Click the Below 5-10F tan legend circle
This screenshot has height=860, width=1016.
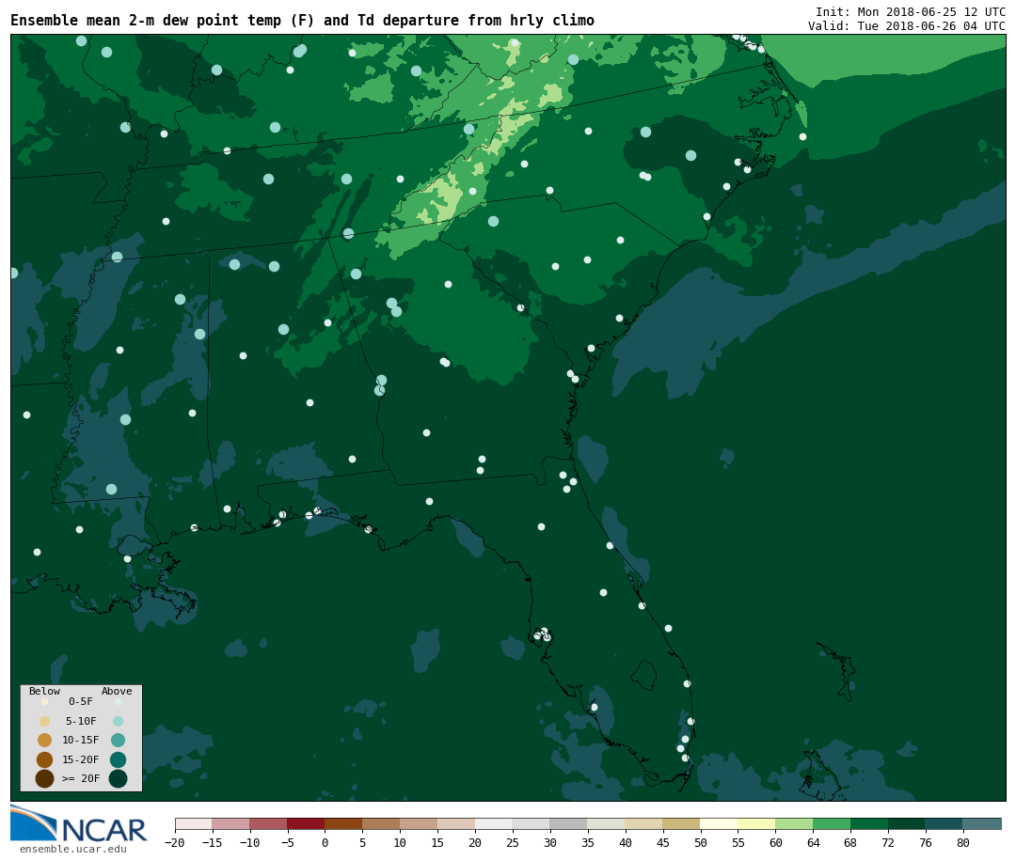[45, 722]
